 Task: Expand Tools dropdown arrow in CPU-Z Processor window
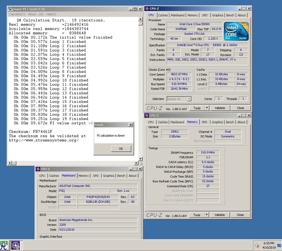tap(207, 108)
